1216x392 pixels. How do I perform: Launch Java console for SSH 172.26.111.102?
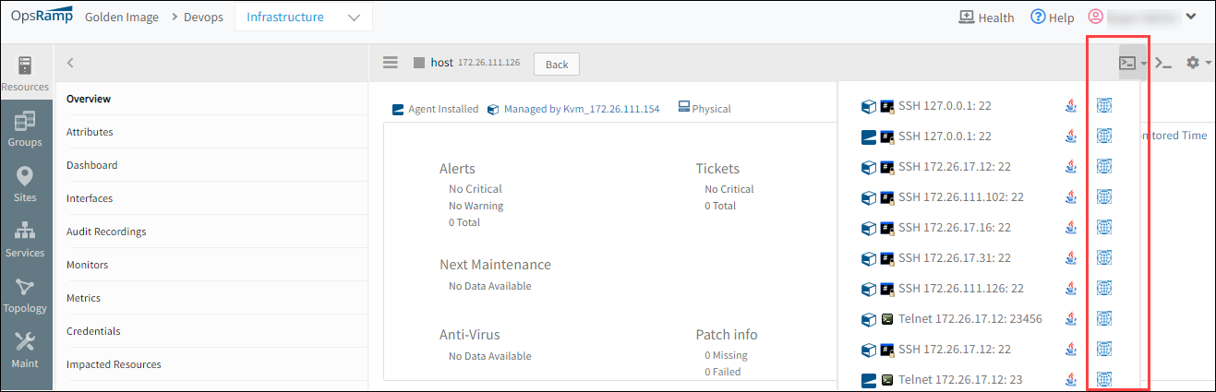point(1071,196)
